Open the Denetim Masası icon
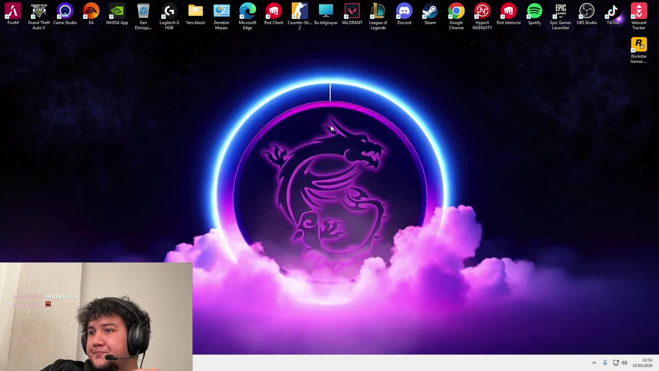This screenshot has height=371, width=659. 221,16
